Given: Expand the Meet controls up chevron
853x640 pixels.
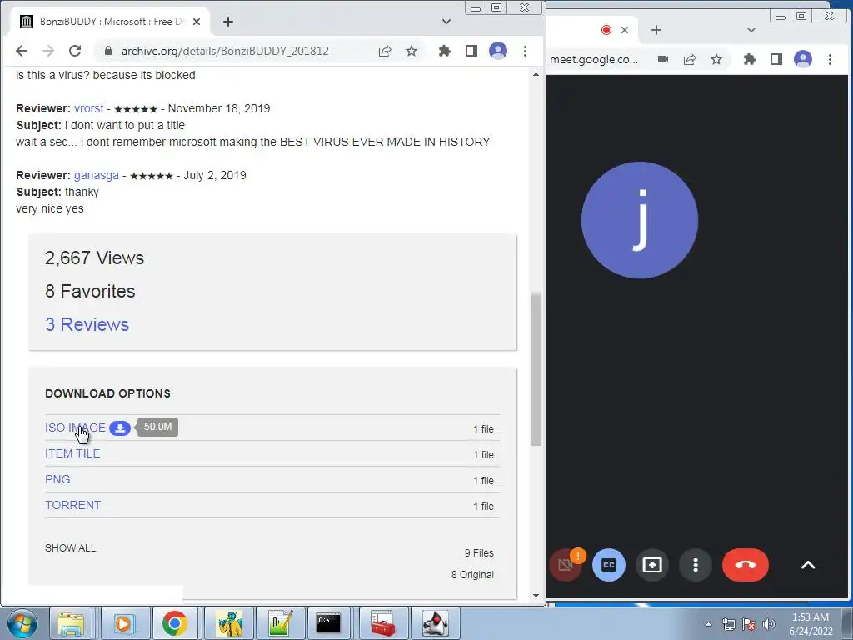Looking at the screenshot, I should click(808, 565).
